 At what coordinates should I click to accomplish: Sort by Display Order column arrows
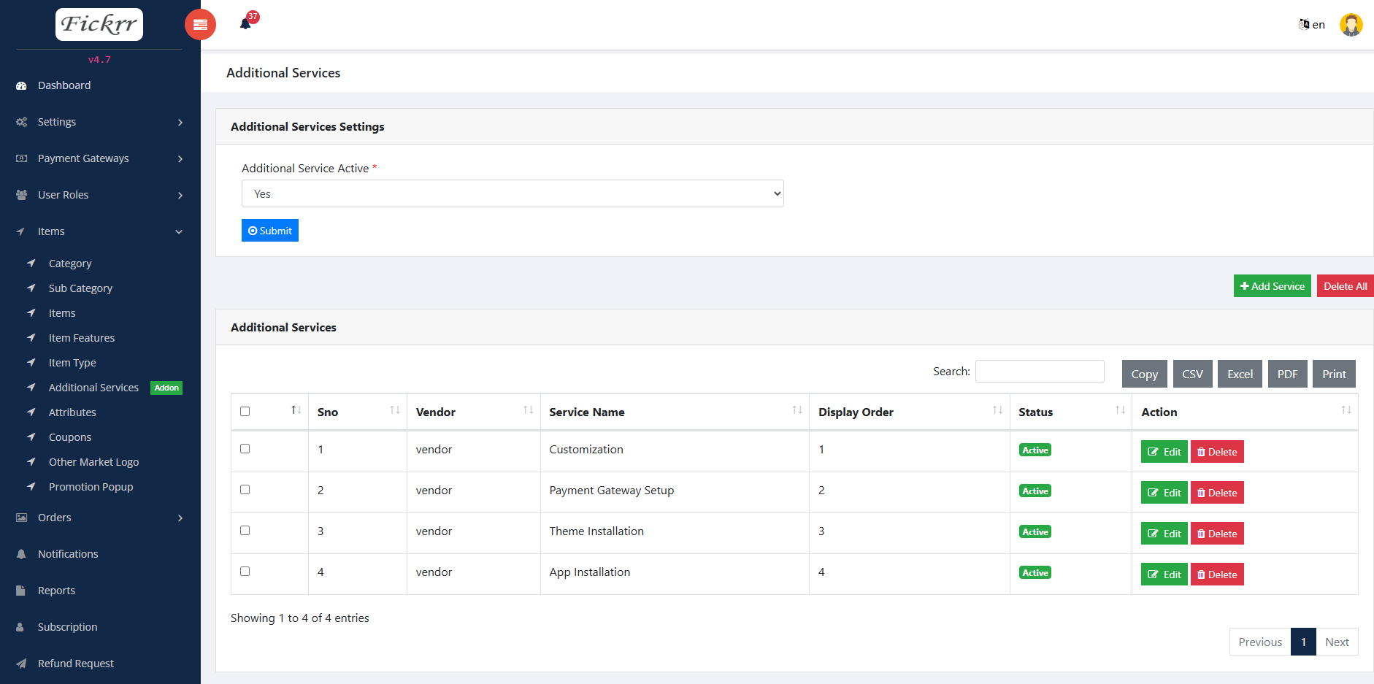[x=997, y=411]
